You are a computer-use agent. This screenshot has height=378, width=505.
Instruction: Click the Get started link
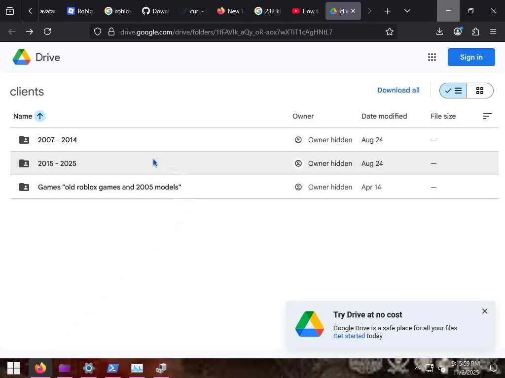click(x=349, y=336)
